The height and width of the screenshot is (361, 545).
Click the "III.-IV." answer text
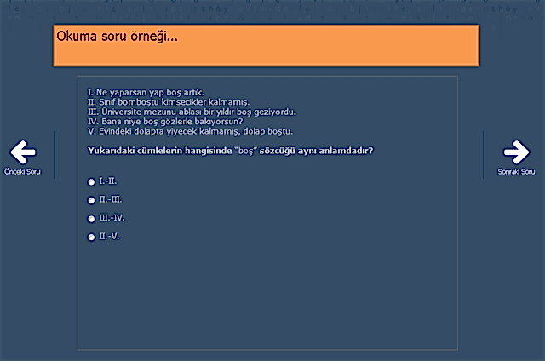tap(112, 218)
